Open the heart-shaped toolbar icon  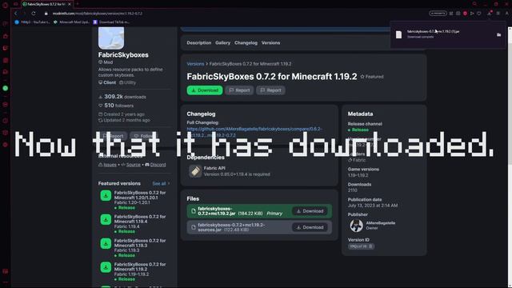coord(479,14)
